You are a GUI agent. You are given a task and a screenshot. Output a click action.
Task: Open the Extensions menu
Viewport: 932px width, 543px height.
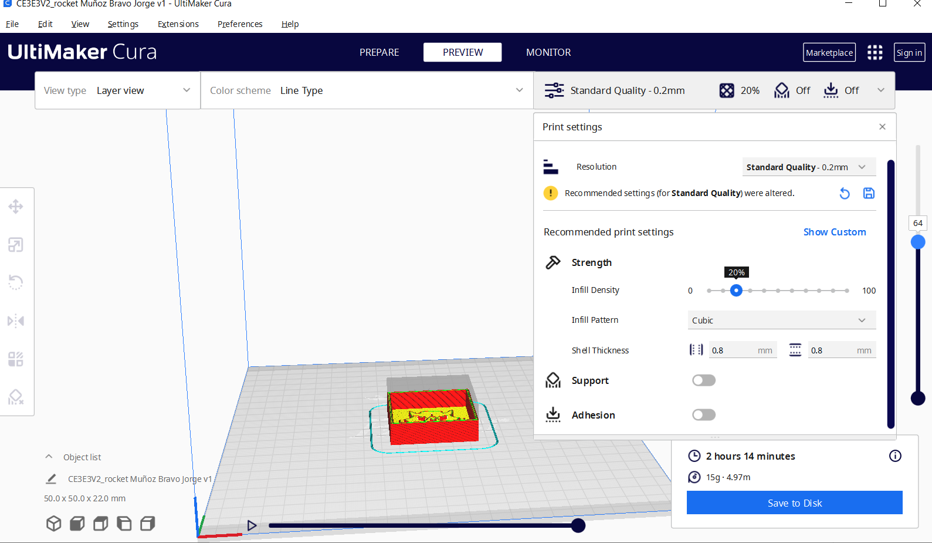[178, 24]
